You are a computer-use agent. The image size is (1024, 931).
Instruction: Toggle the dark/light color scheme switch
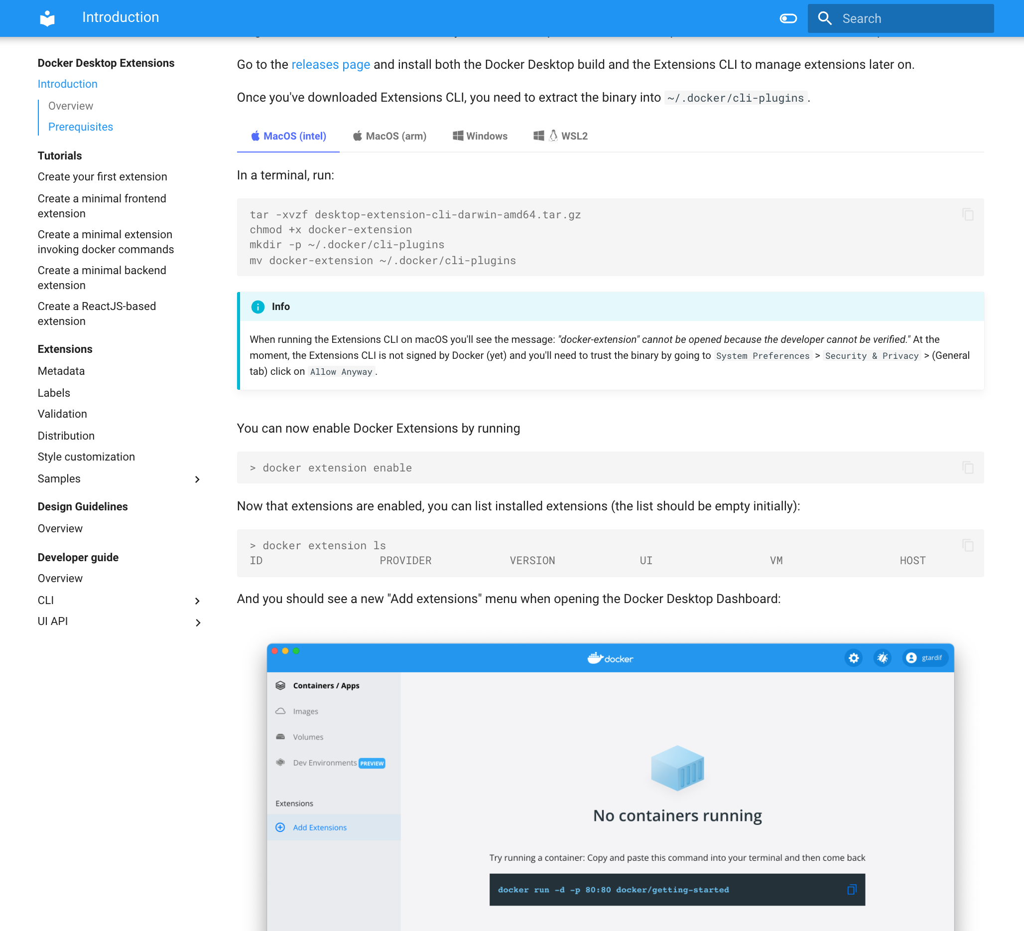point(788,18)
